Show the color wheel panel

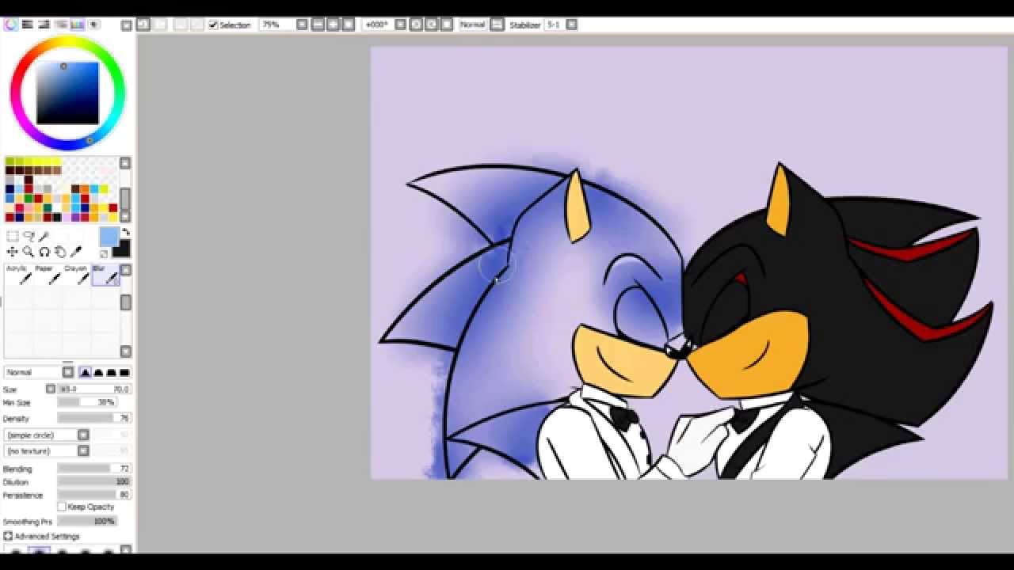(10, 25)
